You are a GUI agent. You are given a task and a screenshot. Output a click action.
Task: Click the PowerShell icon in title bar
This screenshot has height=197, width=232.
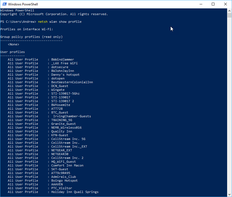4,4
